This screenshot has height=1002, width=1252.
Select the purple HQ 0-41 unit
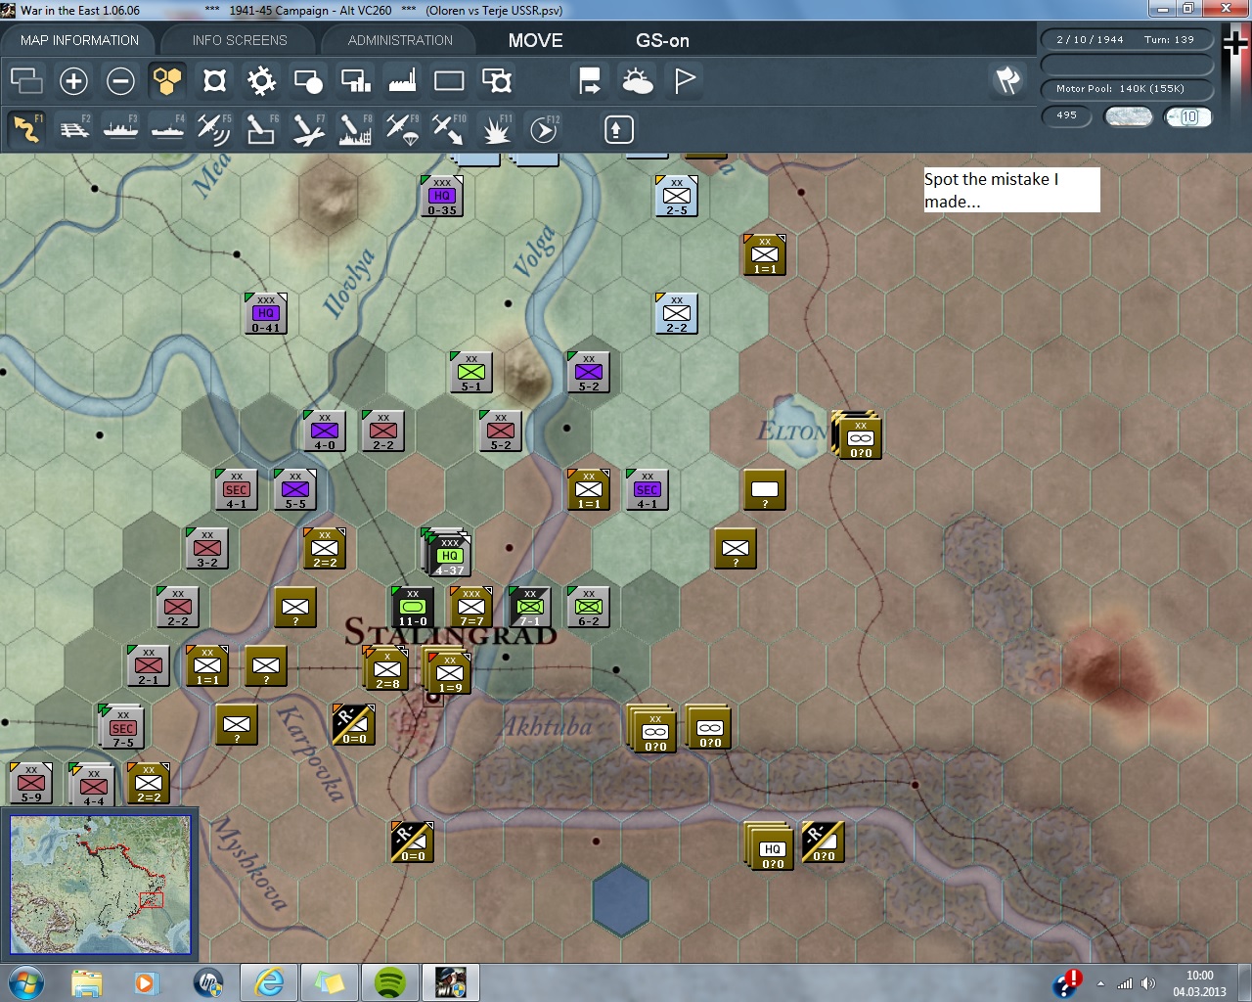click(266, 313)
